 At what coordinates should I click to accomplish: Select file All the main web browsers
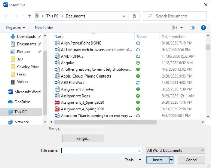click(x=96, y=50)
